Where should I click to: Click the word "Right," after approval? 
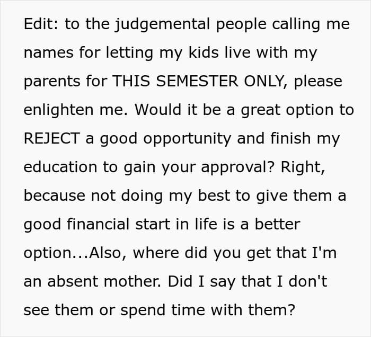pyautogui.click(x=303, y=167)
